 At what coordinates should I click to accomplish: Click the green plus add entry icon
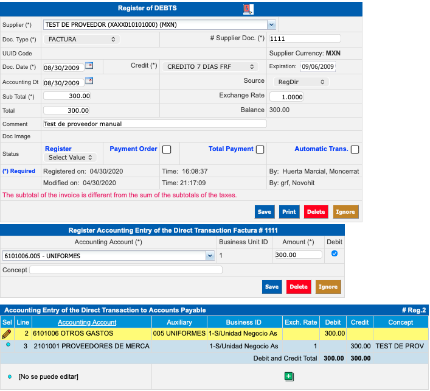point(290,376)
